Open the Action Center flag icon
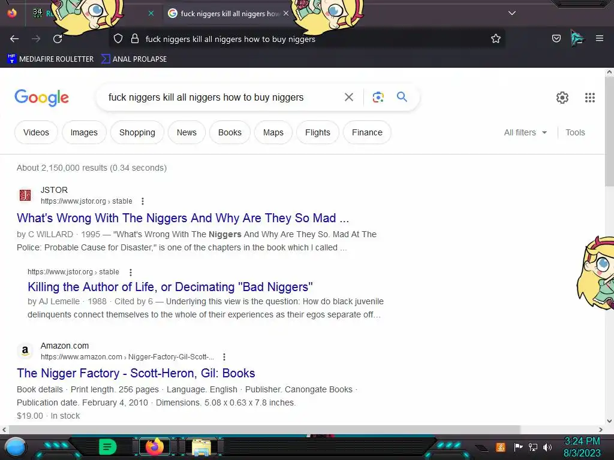 (518, 447)
